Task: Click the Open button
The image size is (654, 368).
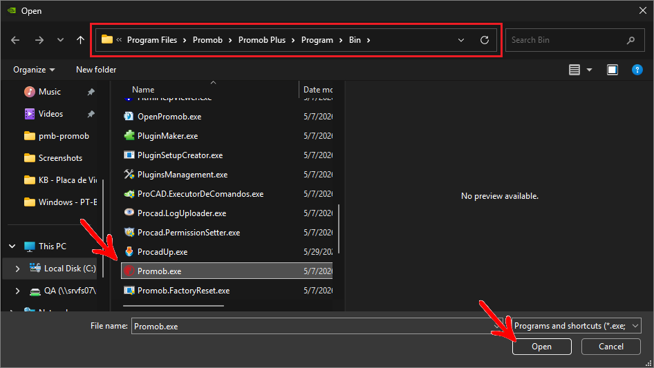Action: [542, 347]
